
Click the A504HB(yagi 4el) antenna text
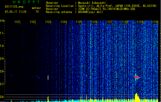(90, 12)
